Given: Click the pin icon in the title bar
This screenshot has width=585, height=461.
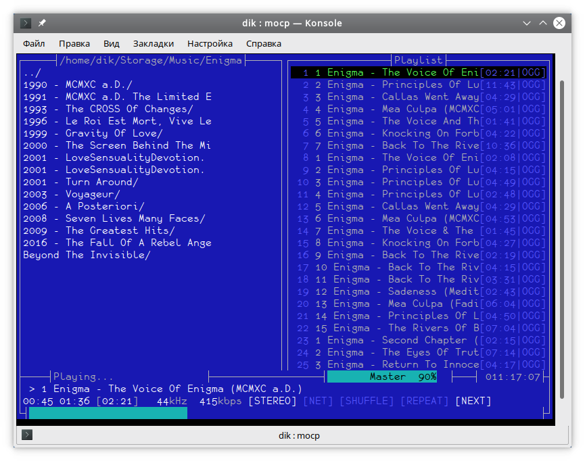Looking at the screenshot, I should tap(42, 23).
